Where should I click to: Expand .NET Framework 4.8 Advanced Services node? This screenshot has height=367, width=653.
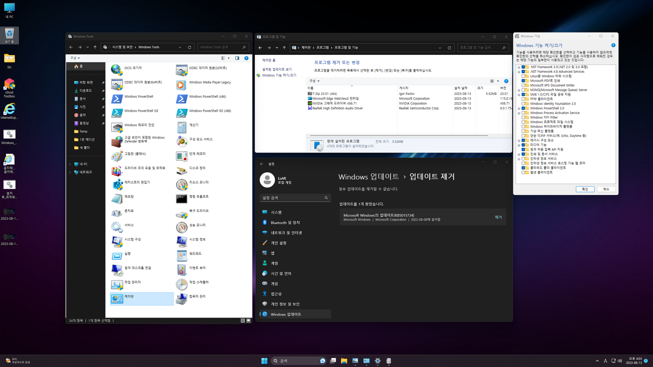(x=519, y=72)
